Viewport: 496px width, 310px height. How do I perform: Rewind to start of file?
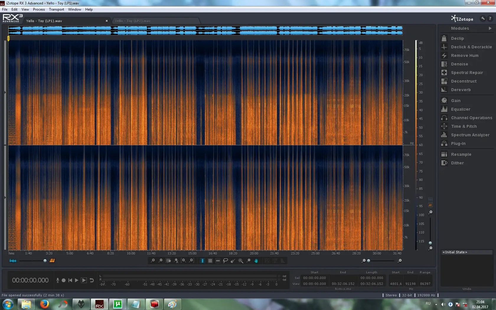70,280
